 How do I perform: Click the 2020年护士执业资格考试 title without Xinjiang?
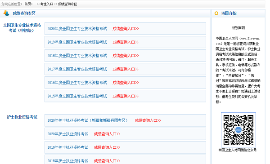point(67,134)
